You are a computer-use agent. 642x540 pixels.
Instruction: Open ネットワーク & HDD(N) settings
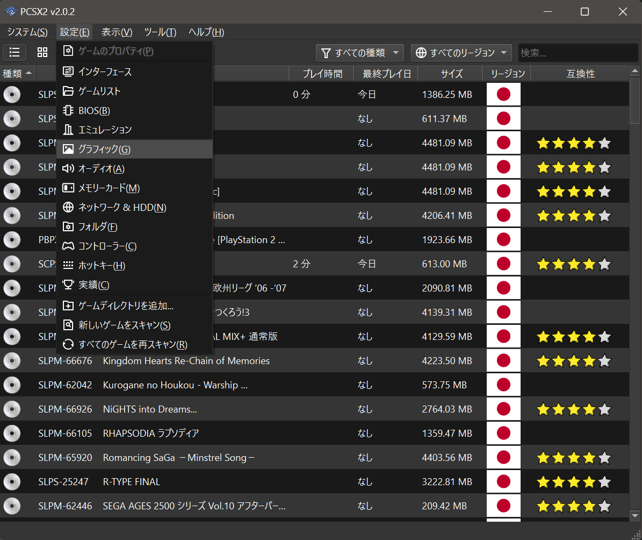(135, 207)
